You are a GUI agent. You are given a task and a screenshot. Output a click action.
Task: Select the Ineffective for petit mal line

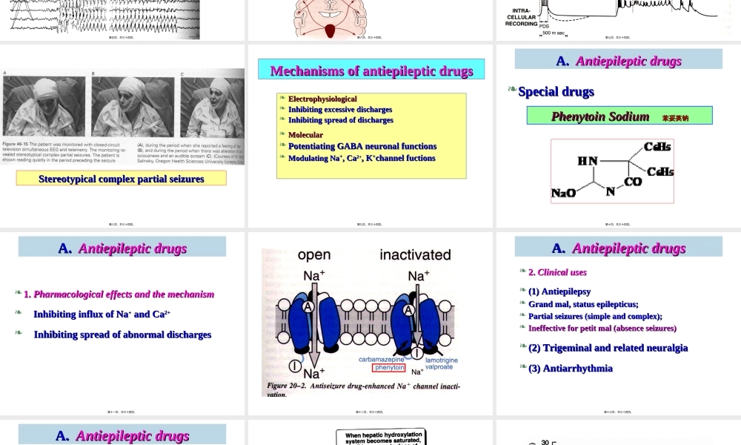(602, 329)
